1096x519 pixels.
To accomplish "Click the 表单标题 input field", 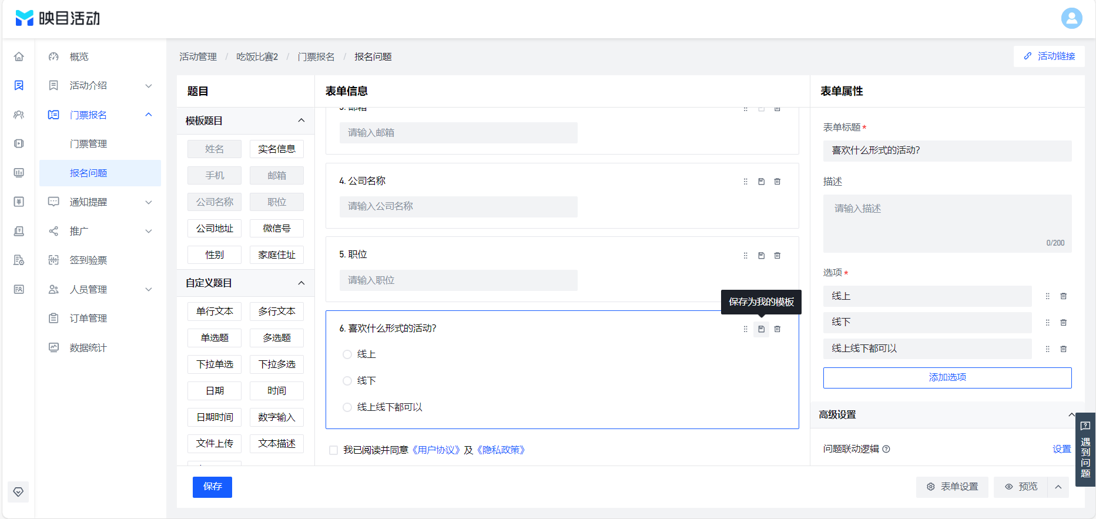I will 947,150.
